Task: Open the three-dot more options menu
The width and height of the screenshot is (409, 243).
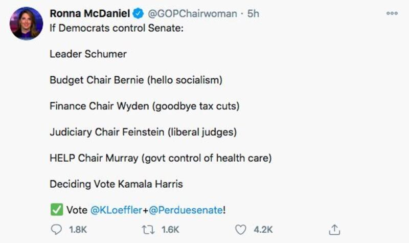Action: [392, 14]
